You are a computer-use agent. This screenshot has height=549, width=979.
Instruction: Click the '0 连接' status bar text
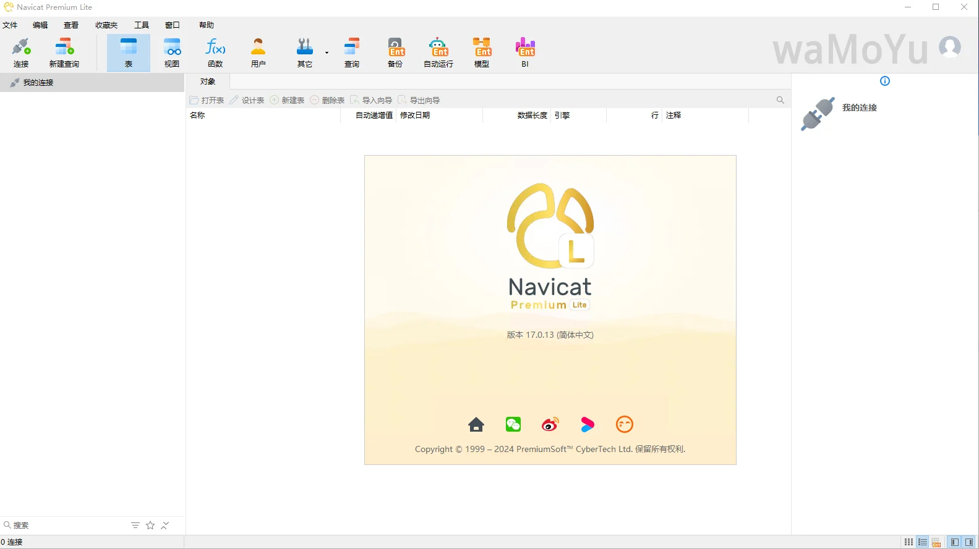click(x=12, y=542)
